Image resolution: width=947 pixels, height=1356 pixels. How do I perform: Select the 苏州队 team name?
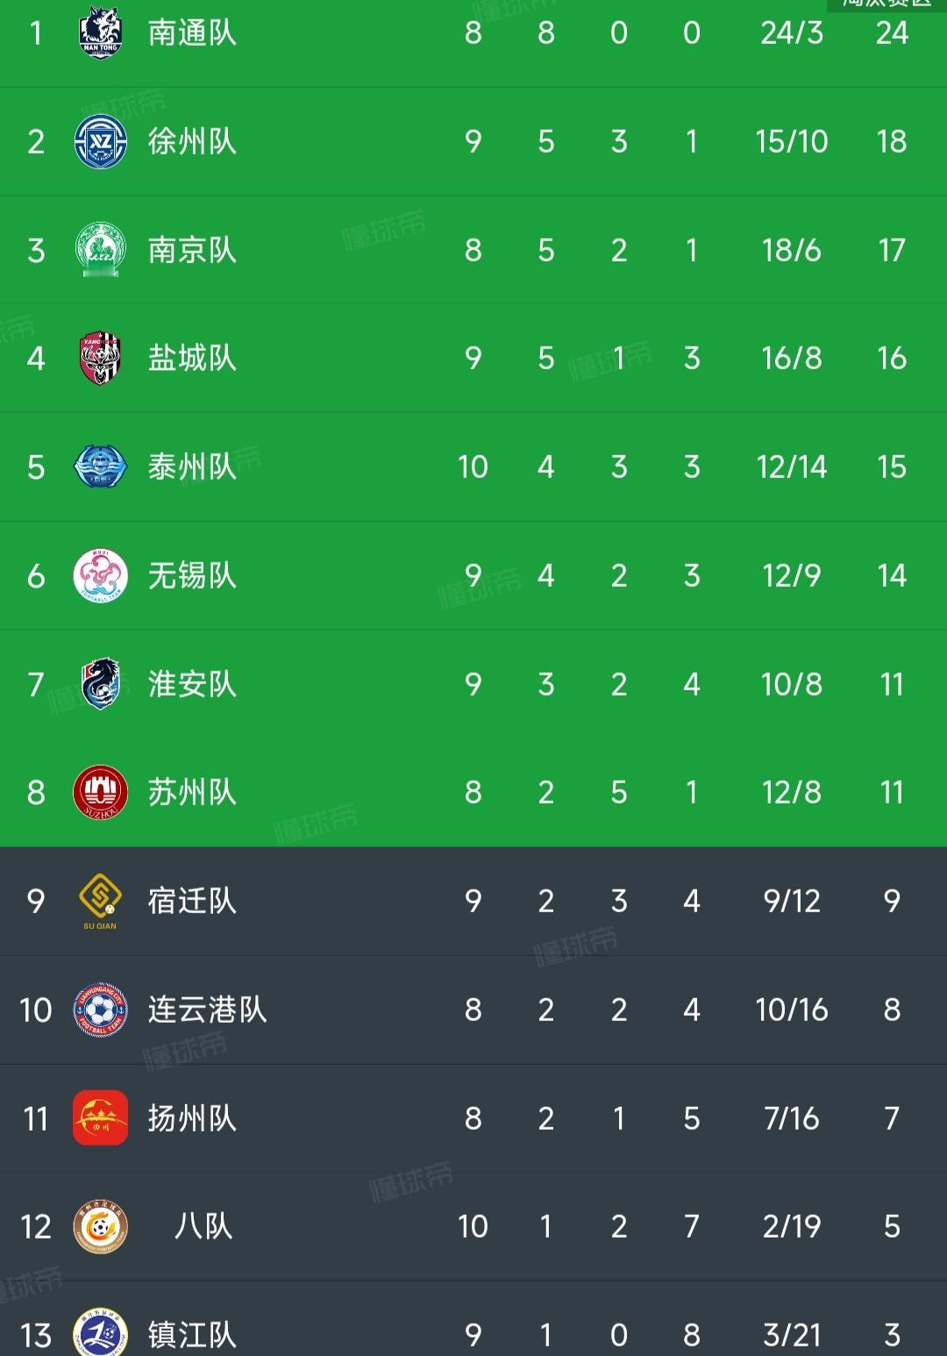point(192,792)
